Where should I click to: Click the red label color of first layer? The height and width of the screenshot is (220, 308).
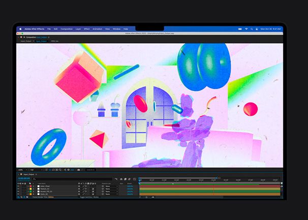click(x=30, y=186)
